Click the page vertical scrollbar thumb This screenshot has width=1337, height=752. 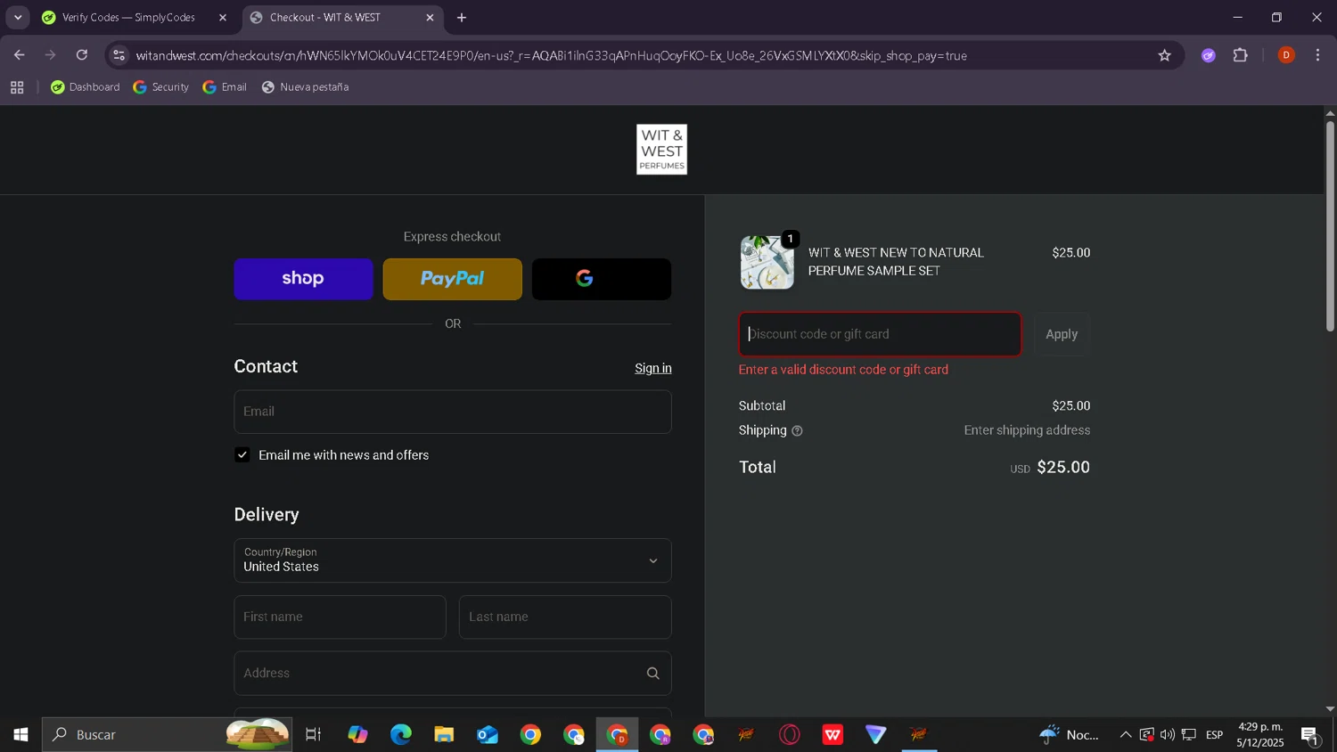1330,225
